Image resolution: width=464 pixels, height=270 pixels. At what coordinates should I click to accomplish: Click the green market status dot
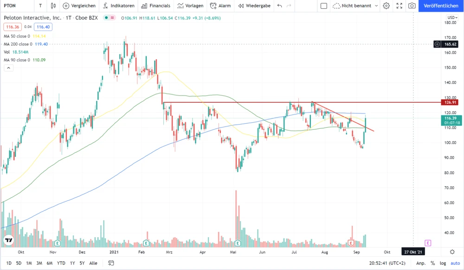click(106, 18)
